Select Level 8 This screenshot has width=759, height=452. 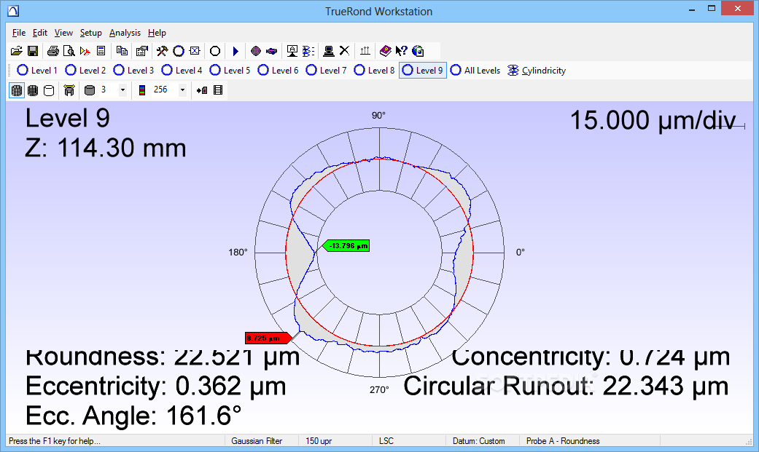(x=374, y=70)
